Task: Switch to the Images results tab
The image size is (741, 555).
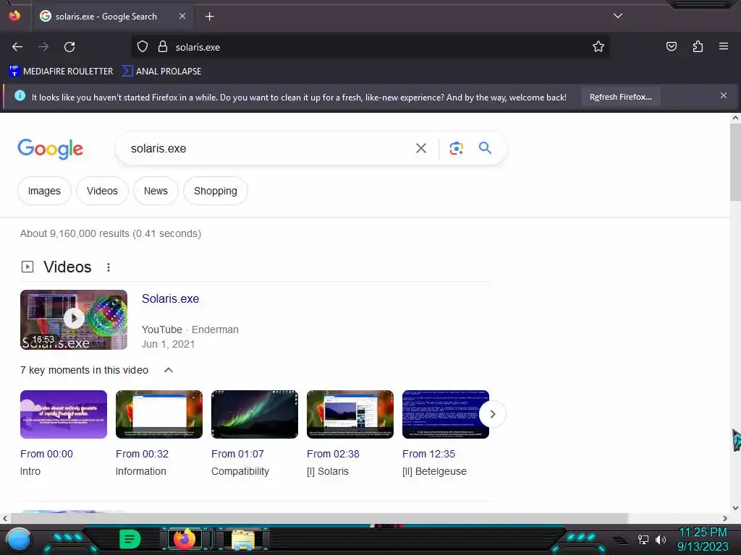Action: coord(44,191)
